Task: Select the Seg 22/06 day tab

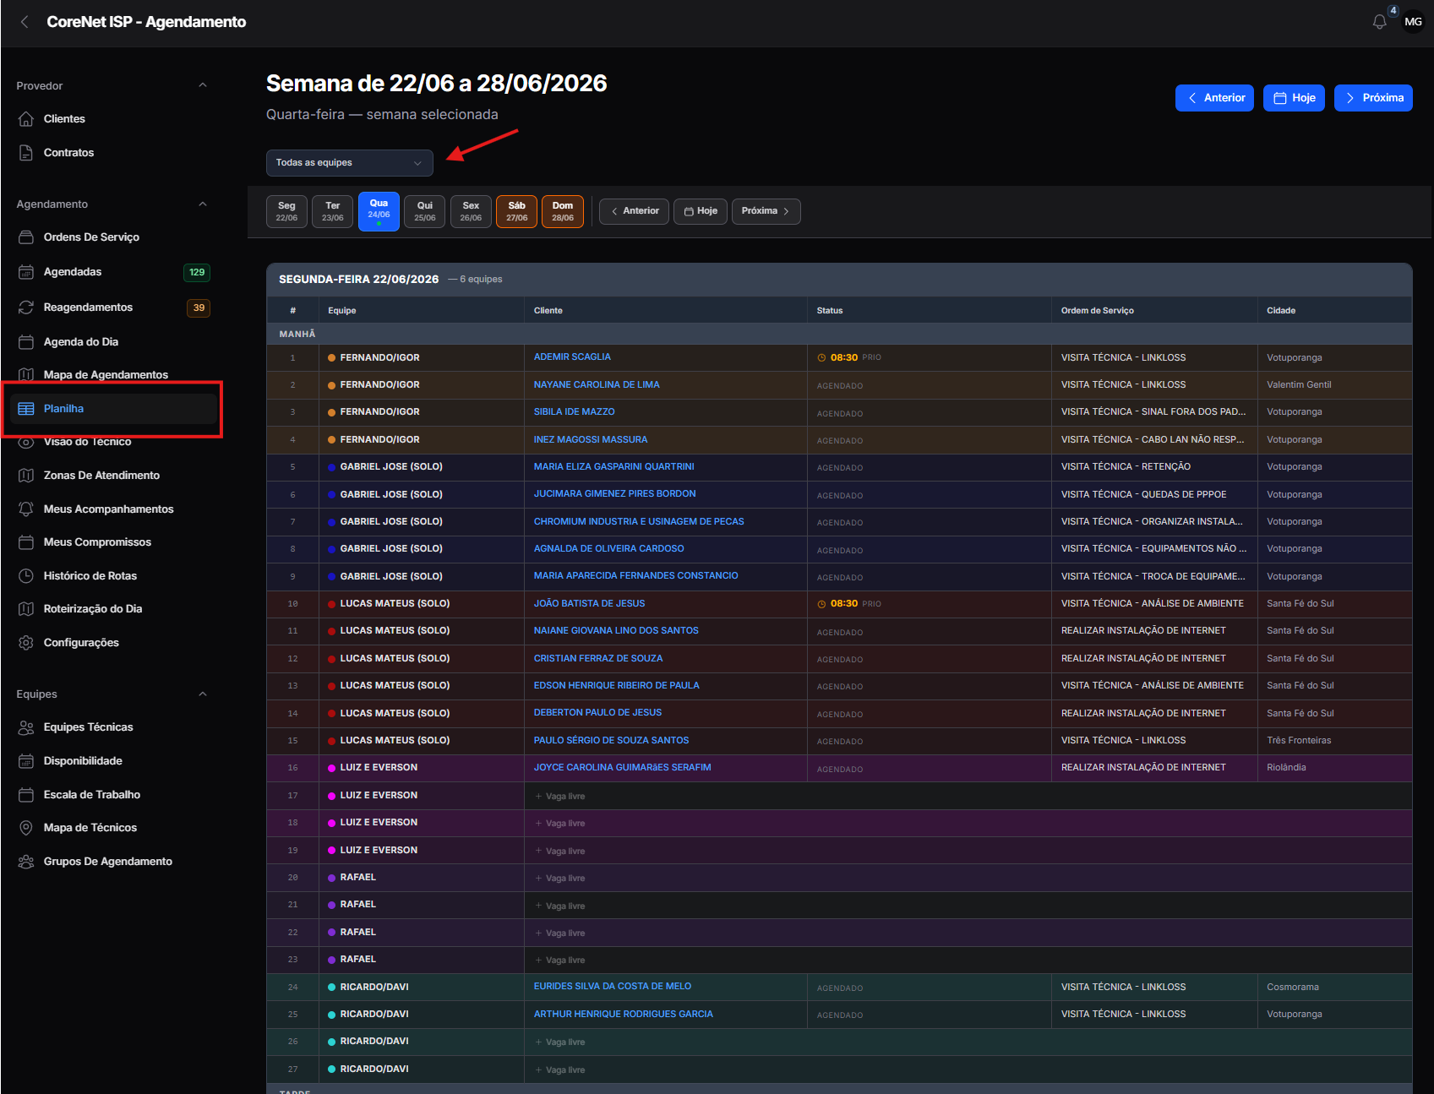Action: point(286,211)
